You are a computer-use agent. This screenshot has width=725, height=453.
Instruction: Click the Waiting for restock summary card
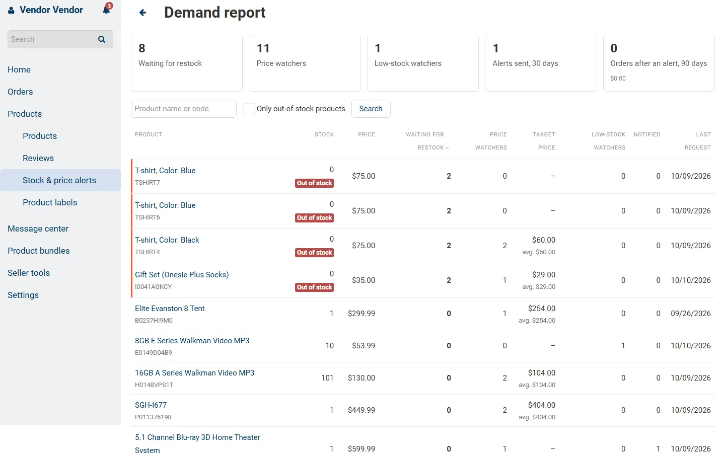(187, 63)
